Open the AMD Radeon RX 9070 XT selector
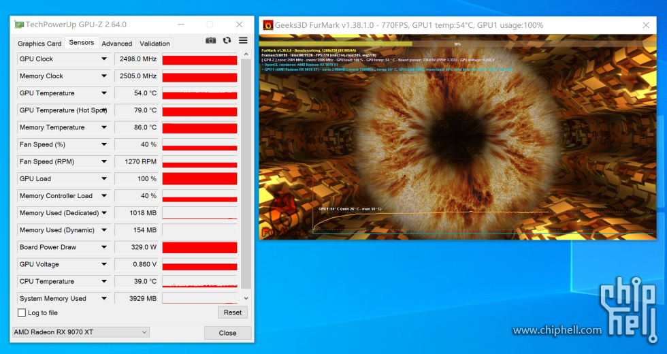667x354 pixels. [81, 332]
